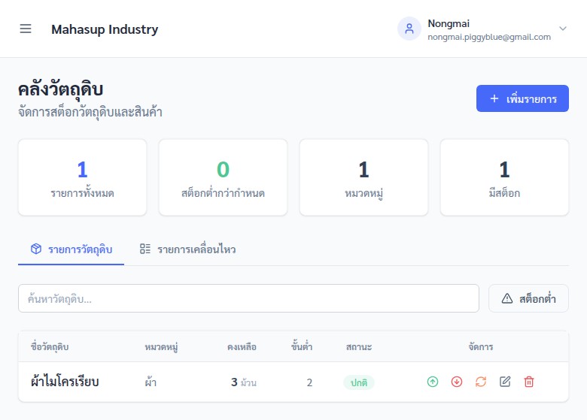Click the orange adjust stock refresh icon
This screenshot has width=587, height=420.
[x=481, y=382]
